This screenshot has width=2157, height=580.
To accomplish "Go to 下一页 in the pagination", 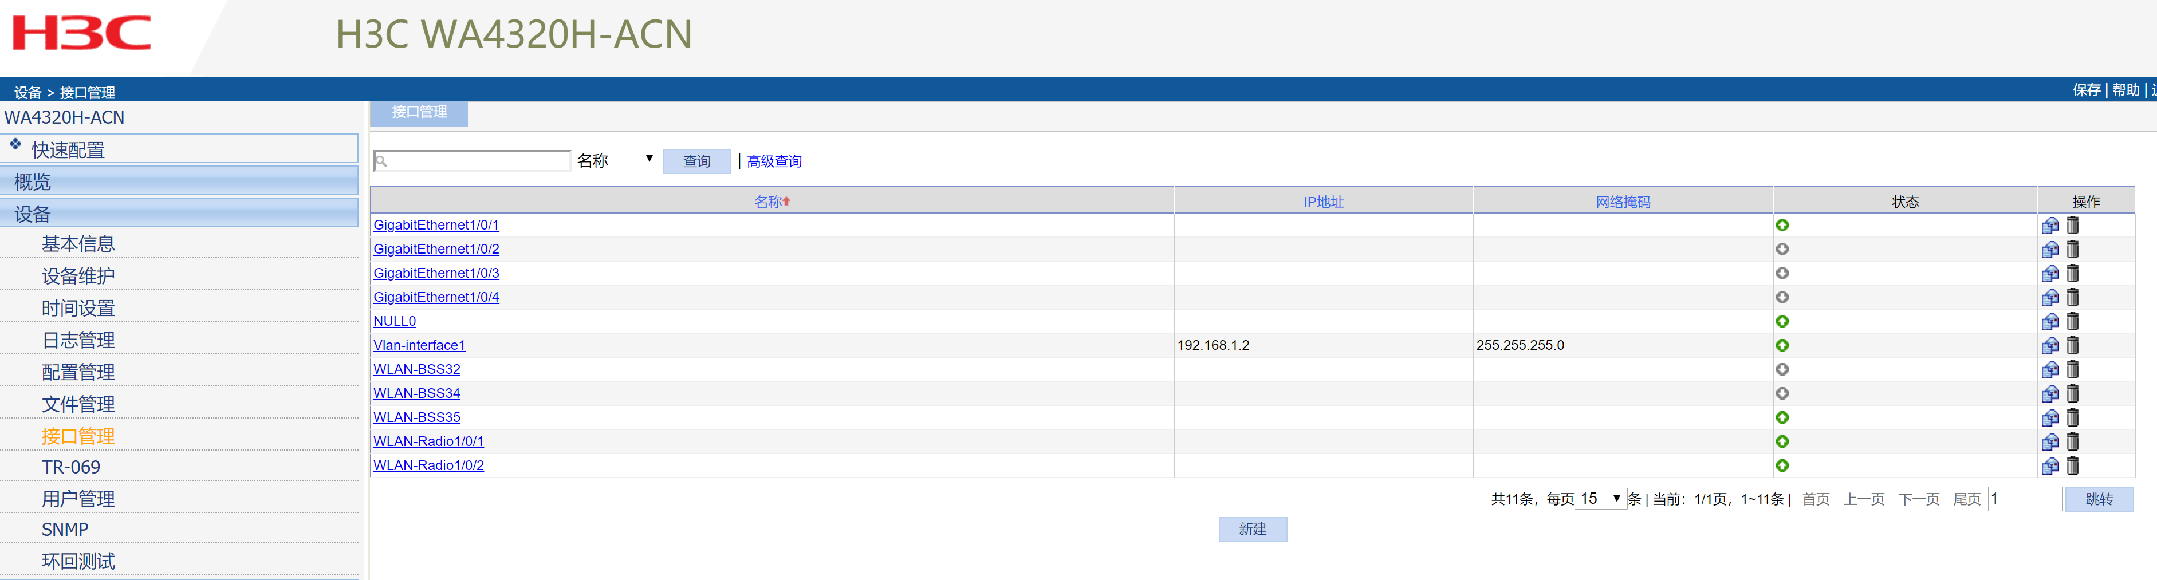I will tap(1918, 500).
